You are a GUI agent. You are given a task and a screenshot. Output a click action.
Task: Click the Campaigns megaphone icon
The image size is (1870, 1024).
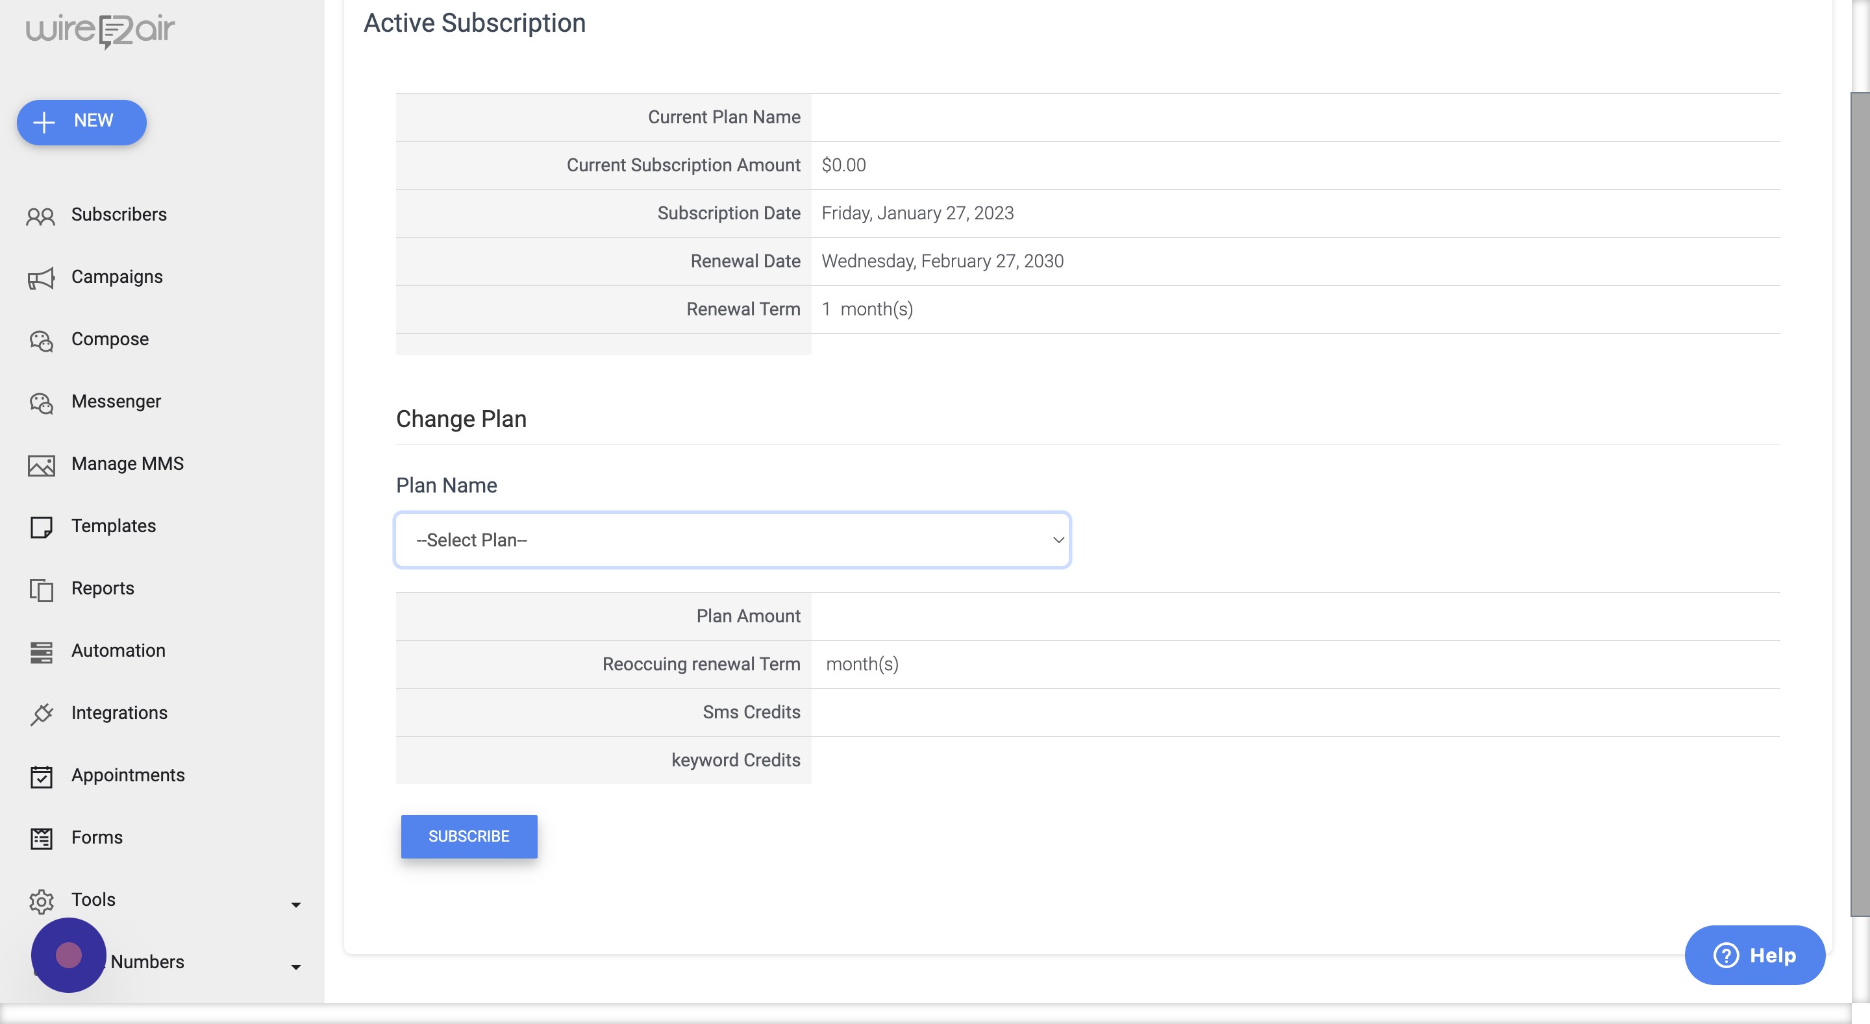click(x=41, y=278)
